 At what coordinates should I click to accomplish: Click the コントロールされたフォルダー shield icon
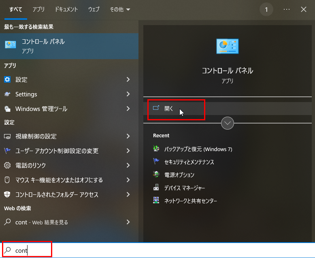(x=7, y=194)
